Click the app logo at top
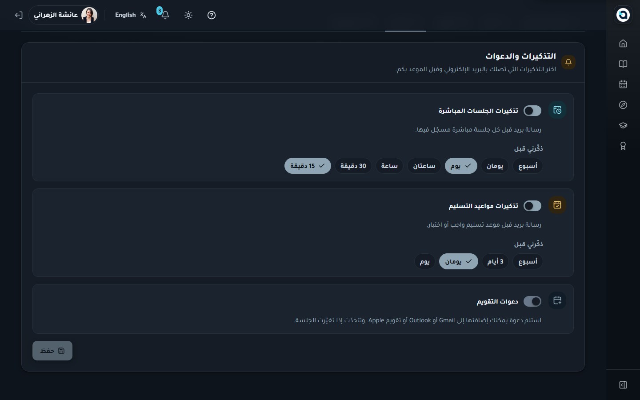 [623, 15]
